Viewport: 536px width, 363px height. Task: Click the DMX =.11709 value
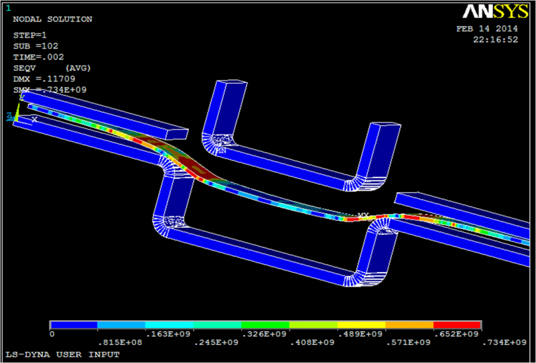click(x=44, y=79)
